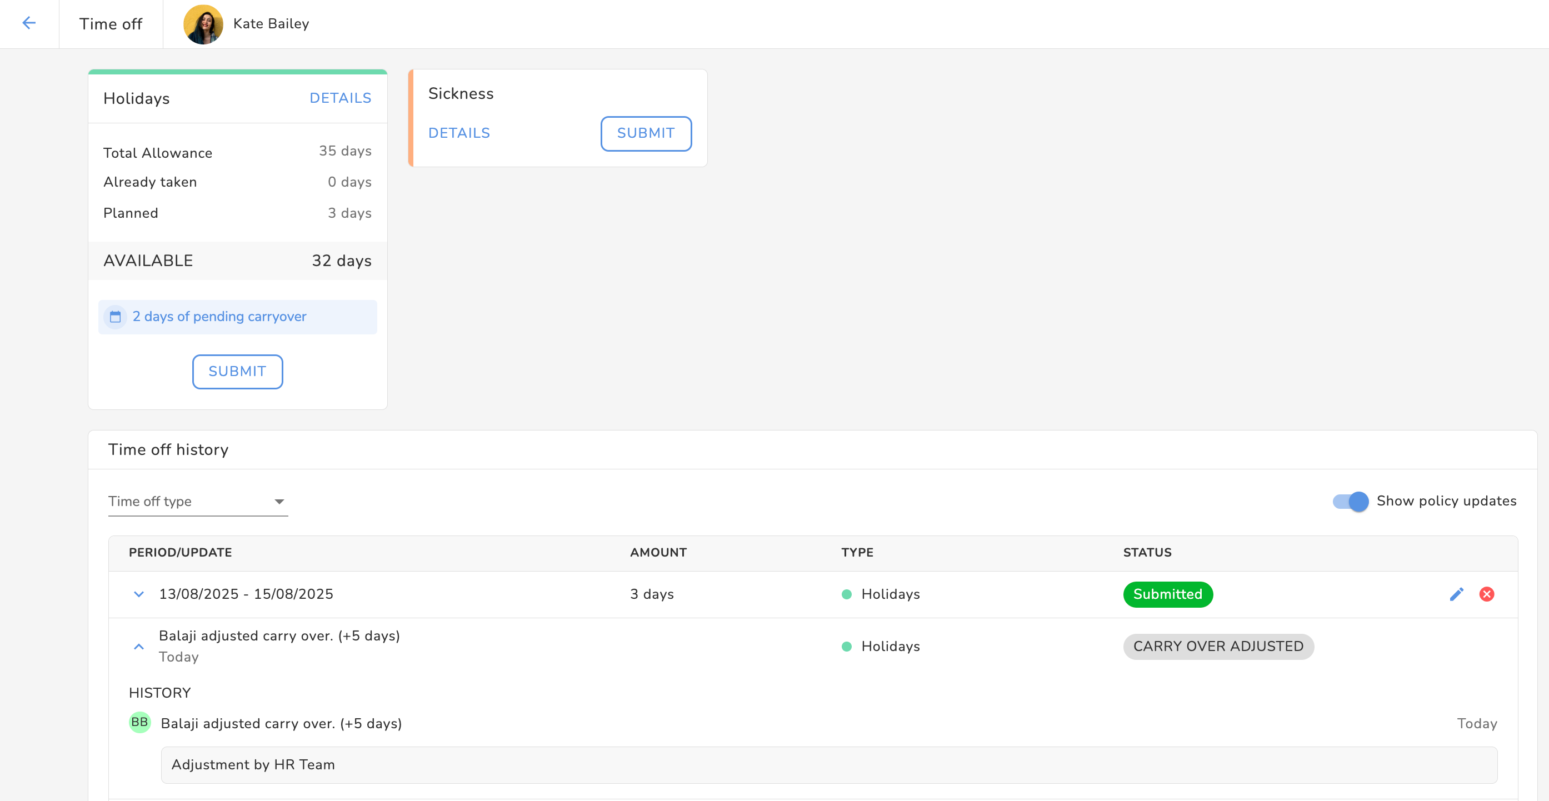Collapse the Balaji carry over adjustment row
The height and width of the screenshot is (801, 1549).
(138, 647)
